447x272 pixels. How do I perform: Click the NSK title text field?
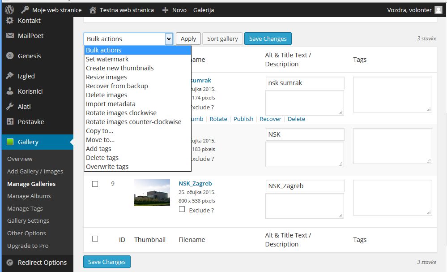pyautogui.click(x=305, y=134)
